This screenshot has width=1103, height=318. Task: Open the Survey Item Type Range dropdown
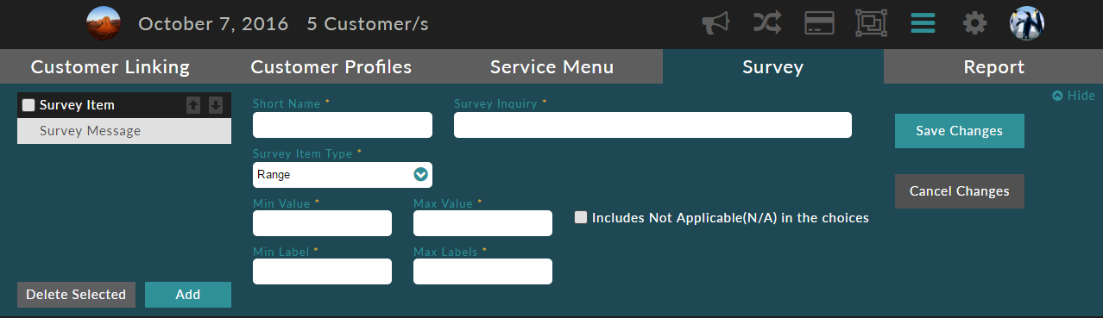tap(343, 174)
